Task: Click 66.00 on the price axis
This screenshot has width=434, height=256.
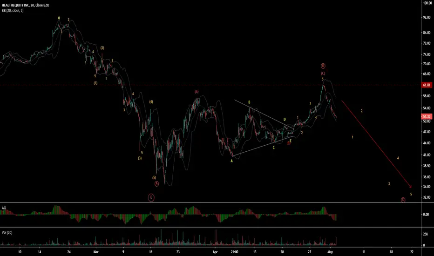Action: click(x=427, y=74)
